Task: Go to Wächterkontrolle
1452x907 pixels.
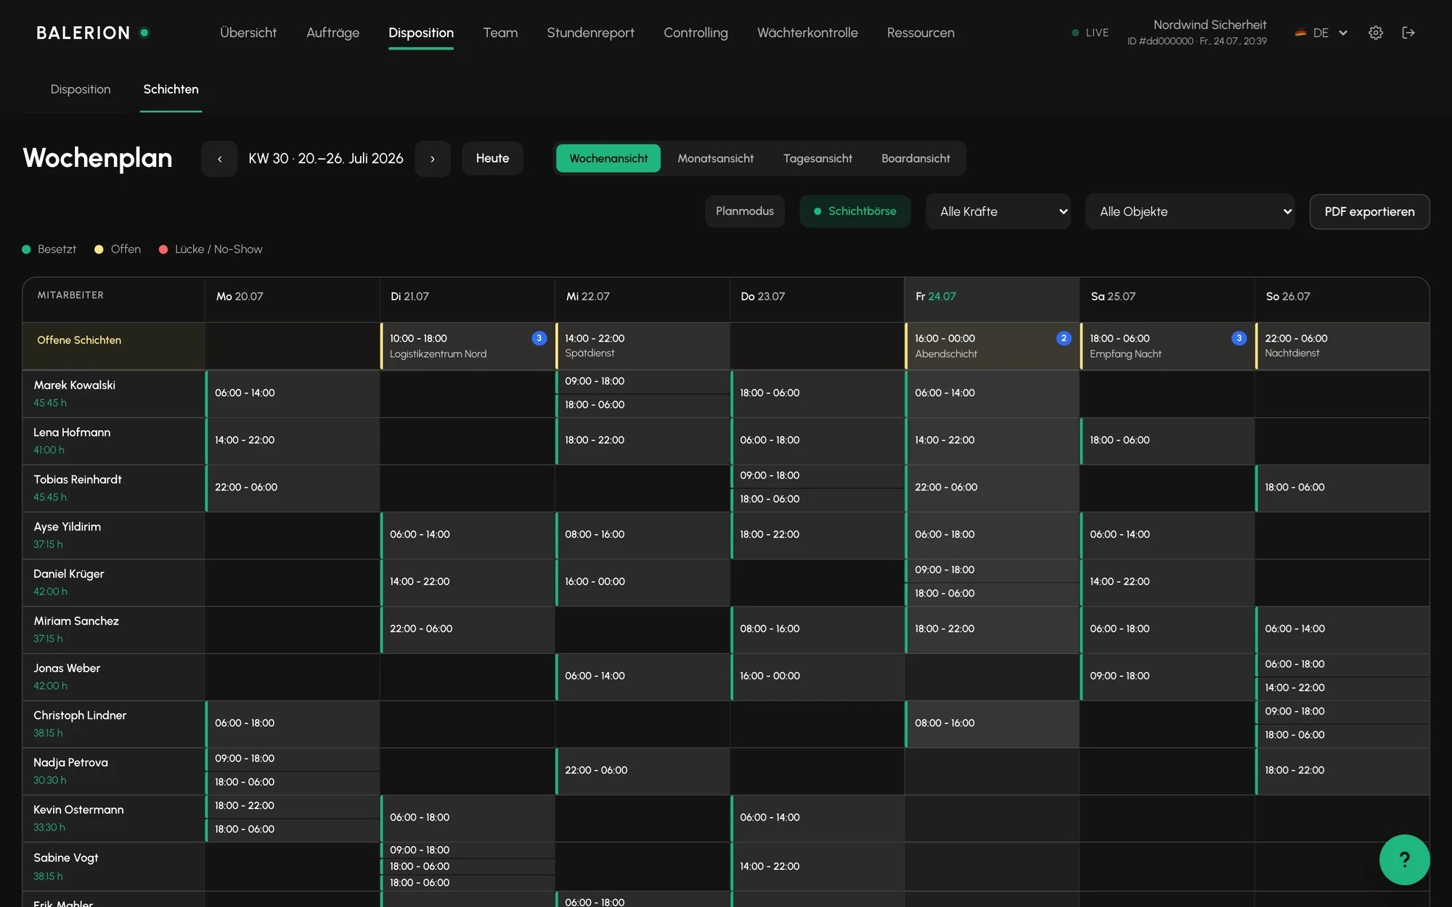Action: click(807, 33)
